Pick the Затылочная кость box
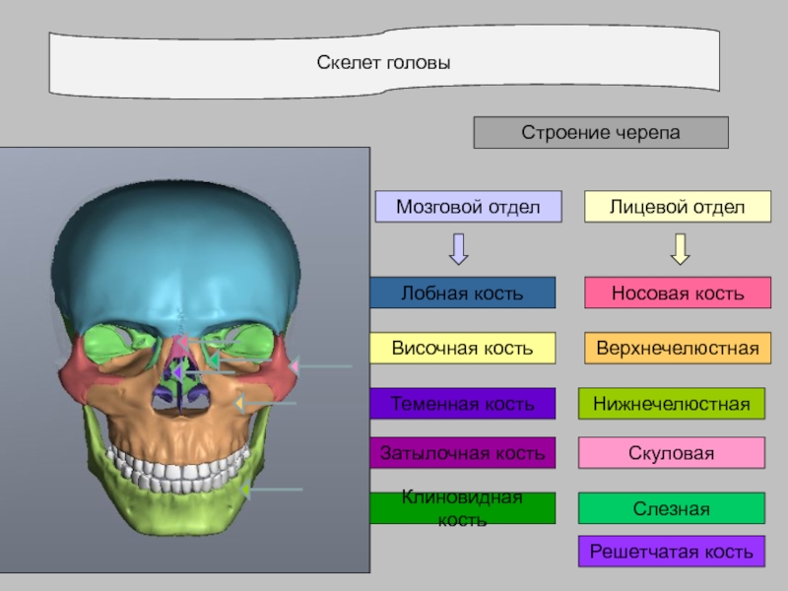788x591 pixels. (462, 453)
